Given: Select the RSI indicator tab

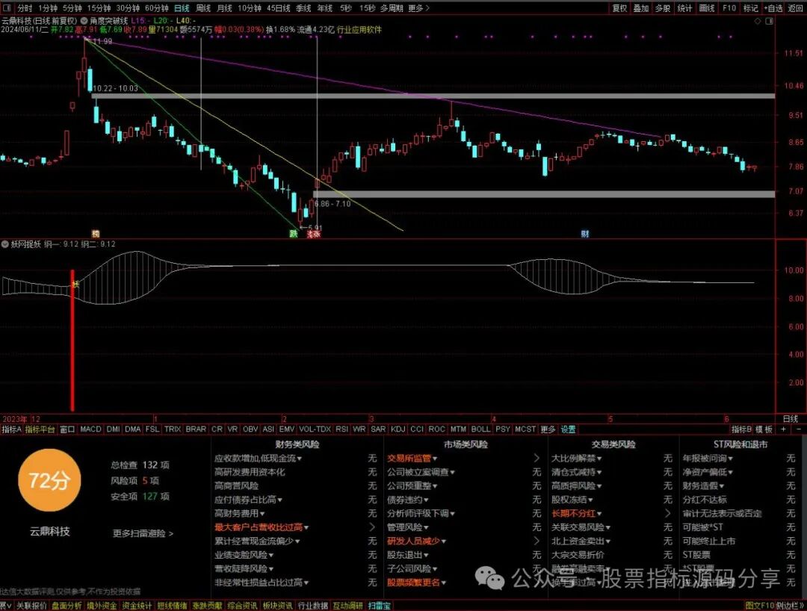Looking at the screenshot, I should (341, 429).
